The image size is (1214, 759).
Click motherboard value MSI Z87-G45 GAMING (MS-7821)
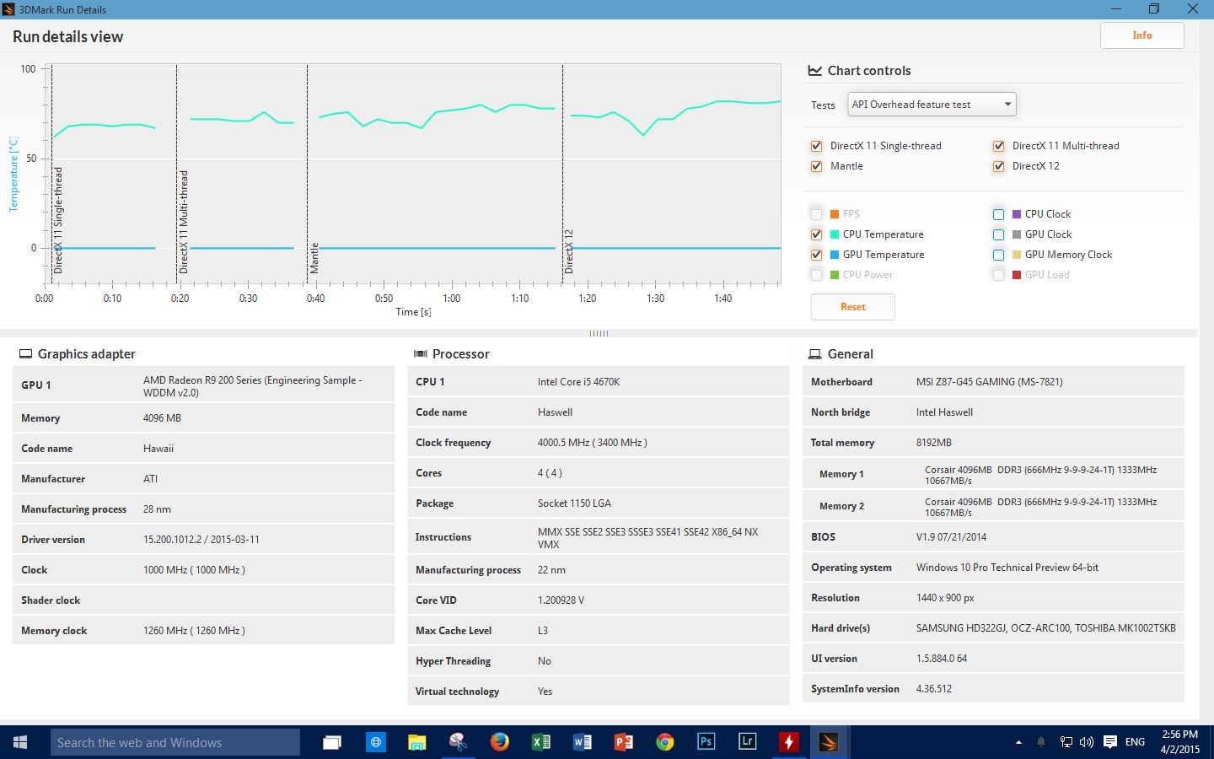[989, 382]
